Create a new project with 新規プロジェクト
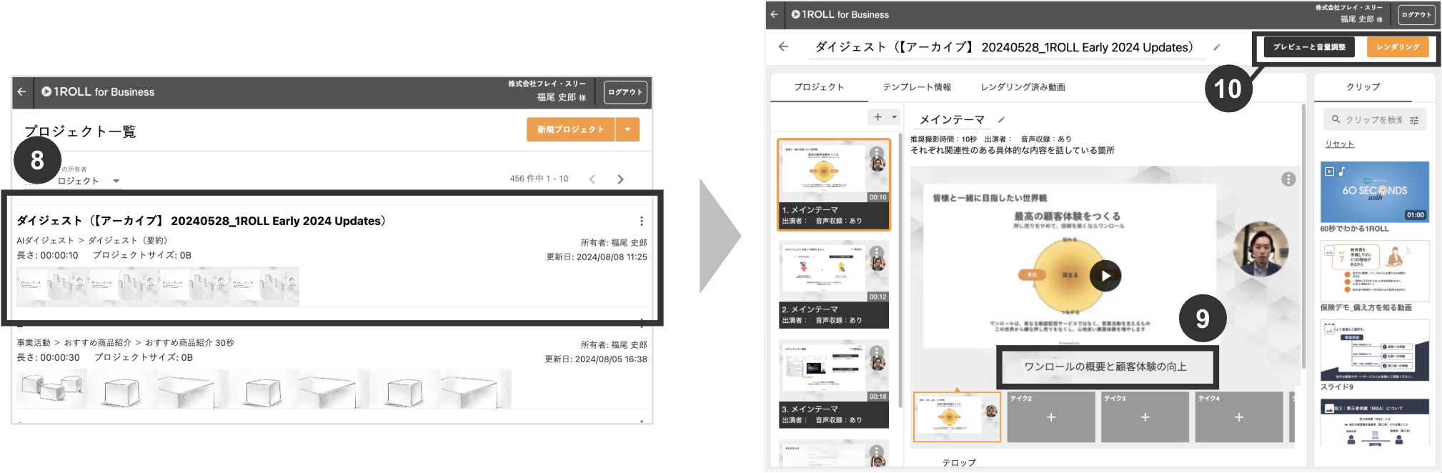This screenshot has width=1442, height=473. [x=571, y=129]
